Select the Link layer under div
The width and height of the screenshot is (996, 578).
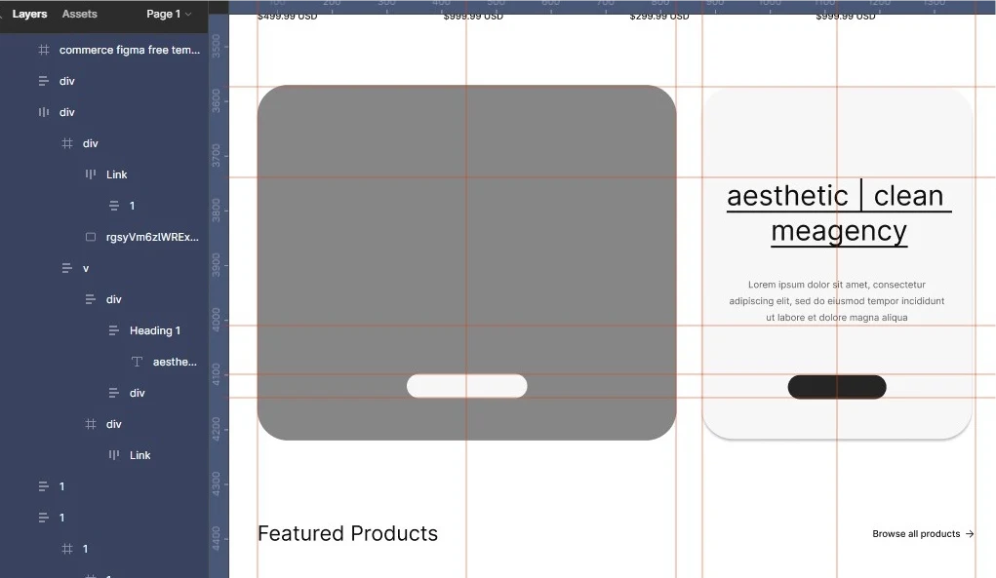tap(117, 173)
